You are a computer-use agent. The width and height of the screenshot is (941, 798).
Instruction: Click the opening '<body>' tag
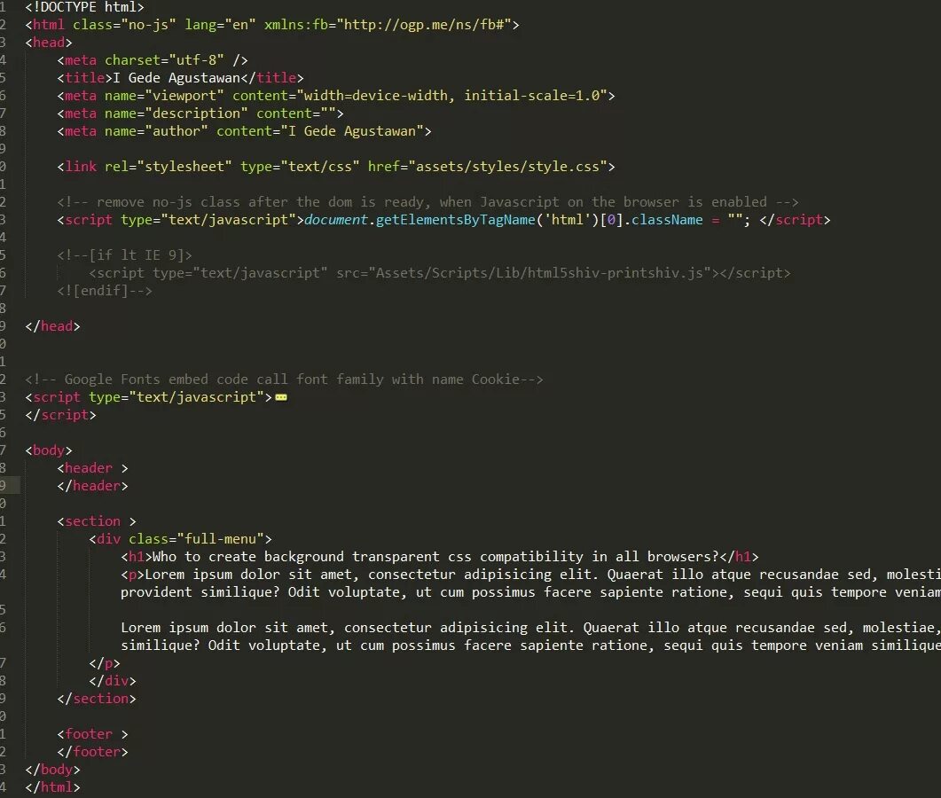(49, 450)
